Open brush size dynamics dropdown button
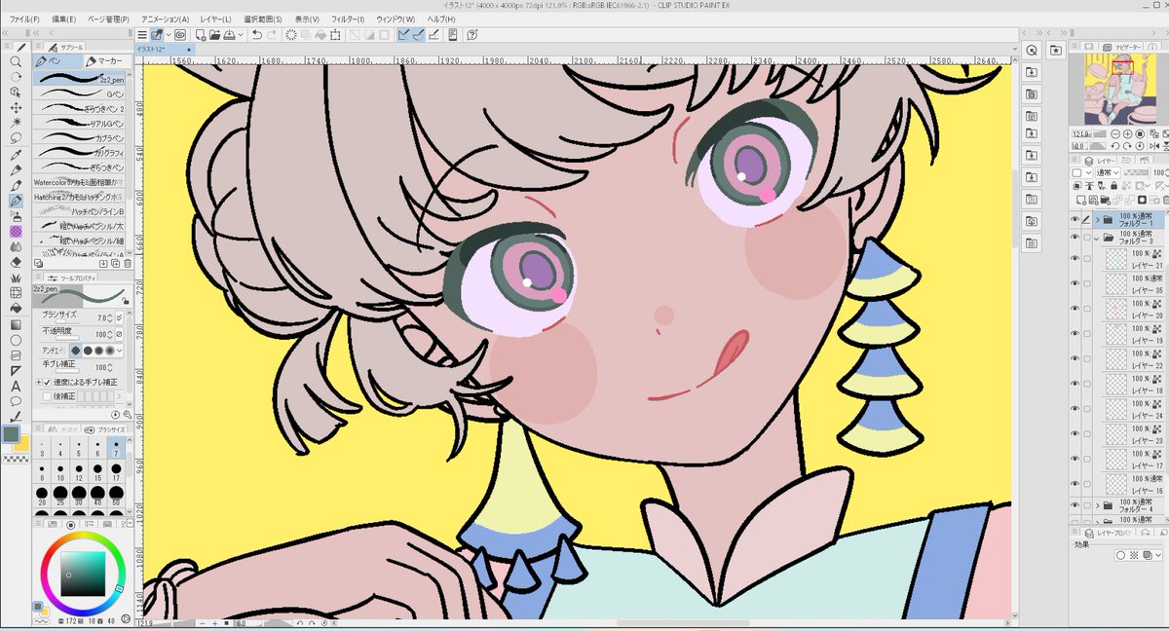This screenshot has height=631, width=1169. point(120,317)
